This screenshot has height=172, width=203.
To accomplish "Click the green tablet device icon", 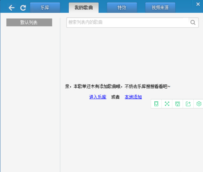I will pyautogui.click(x=156, y=104).
